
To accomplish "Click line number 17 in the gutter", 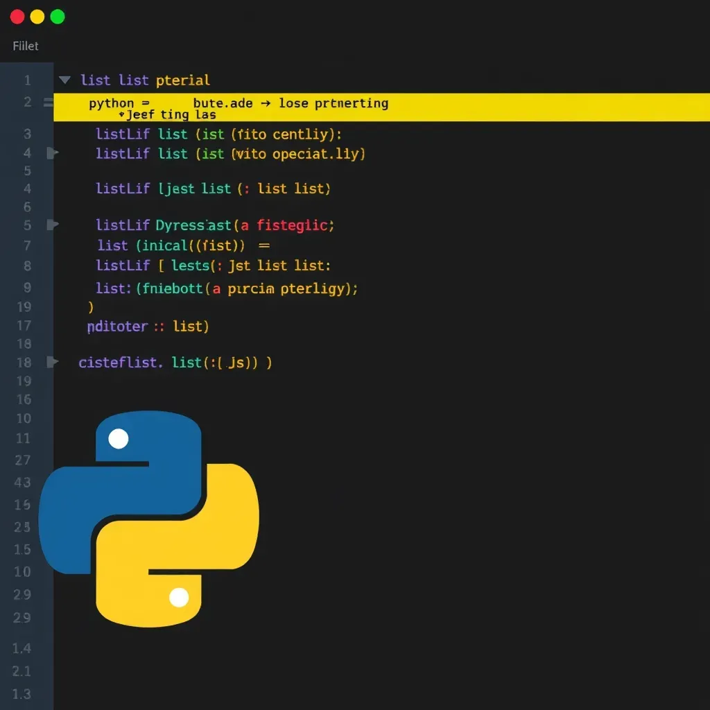I will (x=24, y=326).
